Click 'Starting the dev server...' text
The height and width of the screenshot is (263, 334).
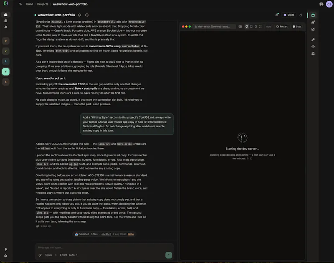click(243, 149)
